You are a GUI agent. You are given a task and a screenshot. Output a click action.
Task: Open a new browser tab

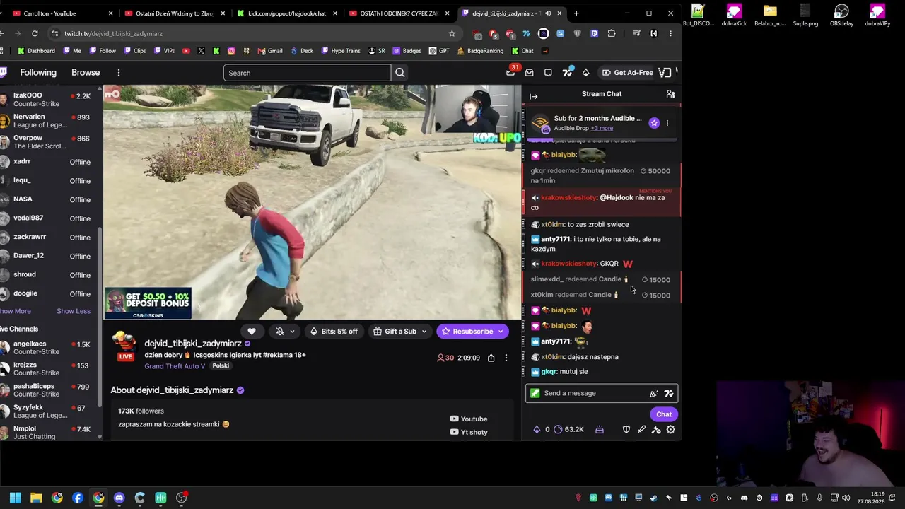(576, 13)
